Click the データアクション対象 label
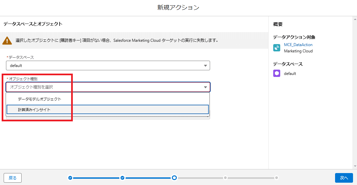The width and height of the screenshot is (357, 185). pyautogui.click(x=294, y=37)
